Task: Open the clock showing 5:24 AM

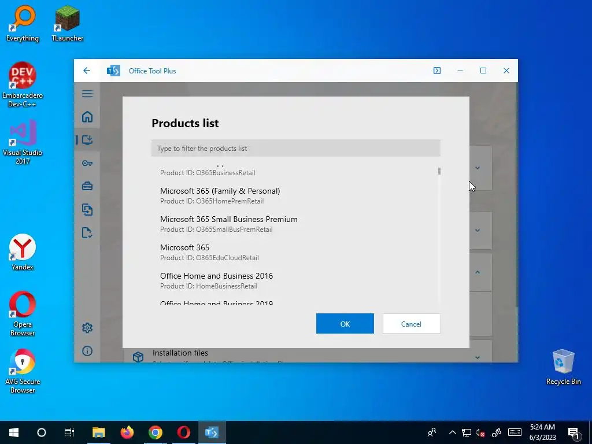Action: [542, 432]
